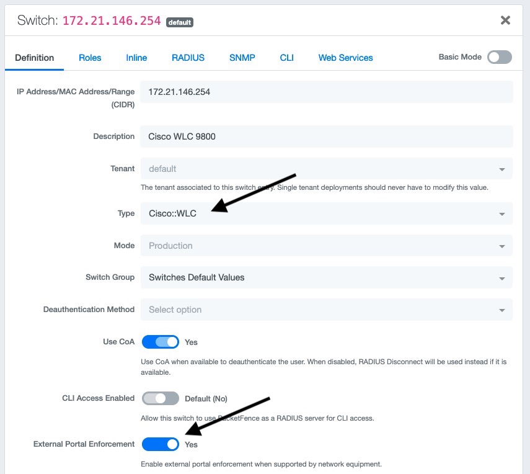Select the SNMP tab
Image resolution: width=530 pixels, height=474 pixels.
coord(242,58)
